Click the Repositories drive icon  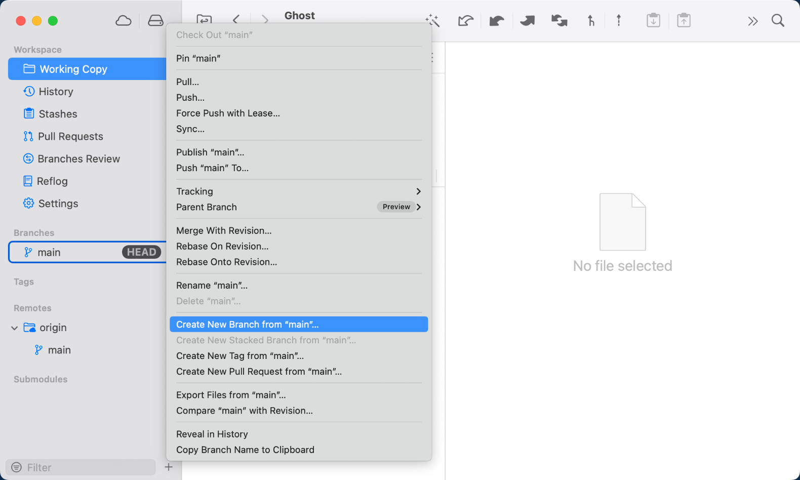pyautogui.click(x=155, y=21)
